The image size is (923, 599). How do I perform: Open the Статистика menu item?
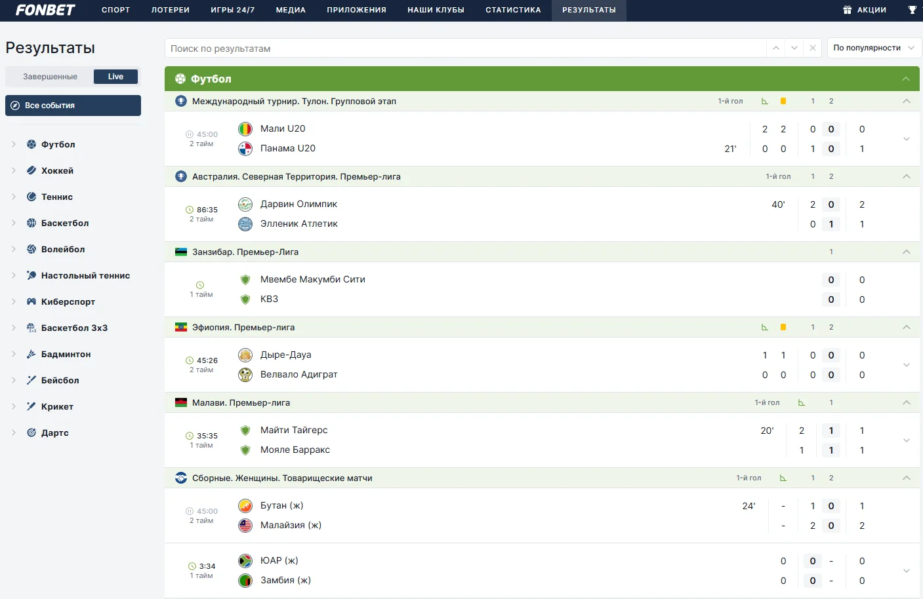pos(513,10)
